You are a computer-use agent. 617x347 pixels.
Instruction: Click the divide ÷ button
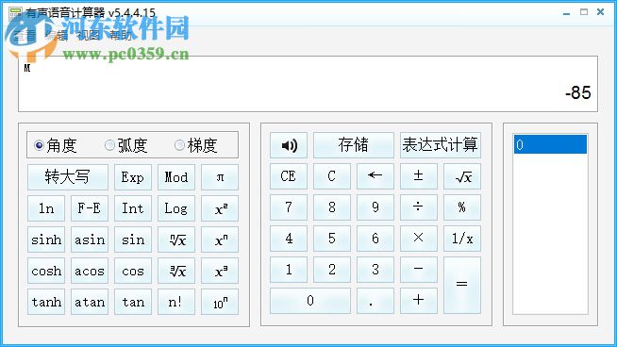[418, 207]
